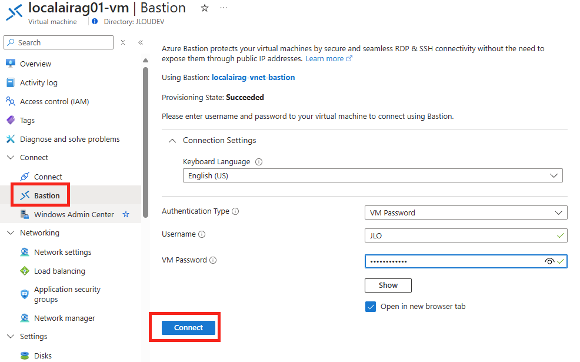Click the Authentication Type info icon

(235, 211)
